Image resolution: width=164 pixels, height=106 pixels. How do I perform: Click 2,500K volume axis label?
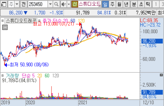tap(149, 85)
